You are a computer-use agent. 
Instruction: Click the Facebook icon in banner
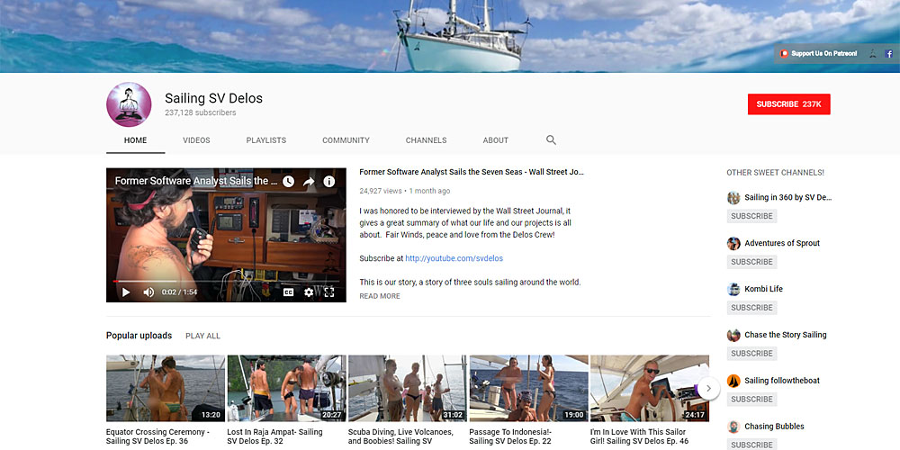[889, 54]
